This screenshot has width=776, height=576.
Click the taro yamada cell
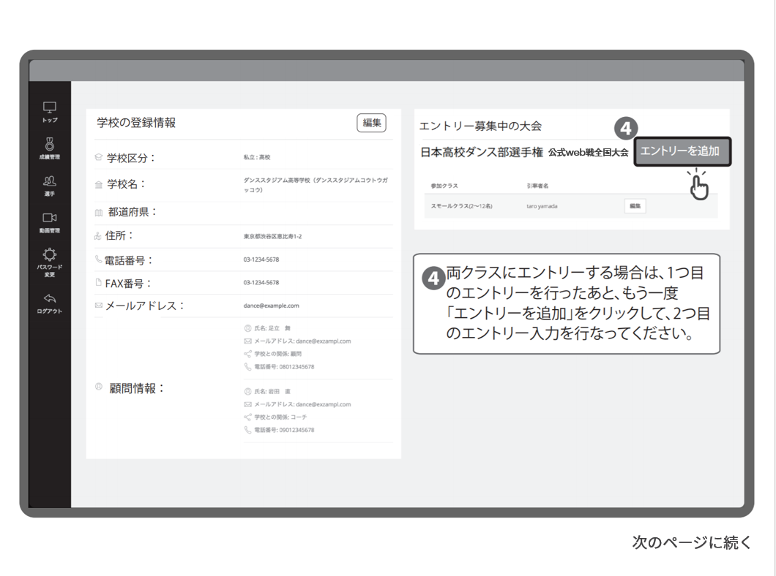click(542, 206)
